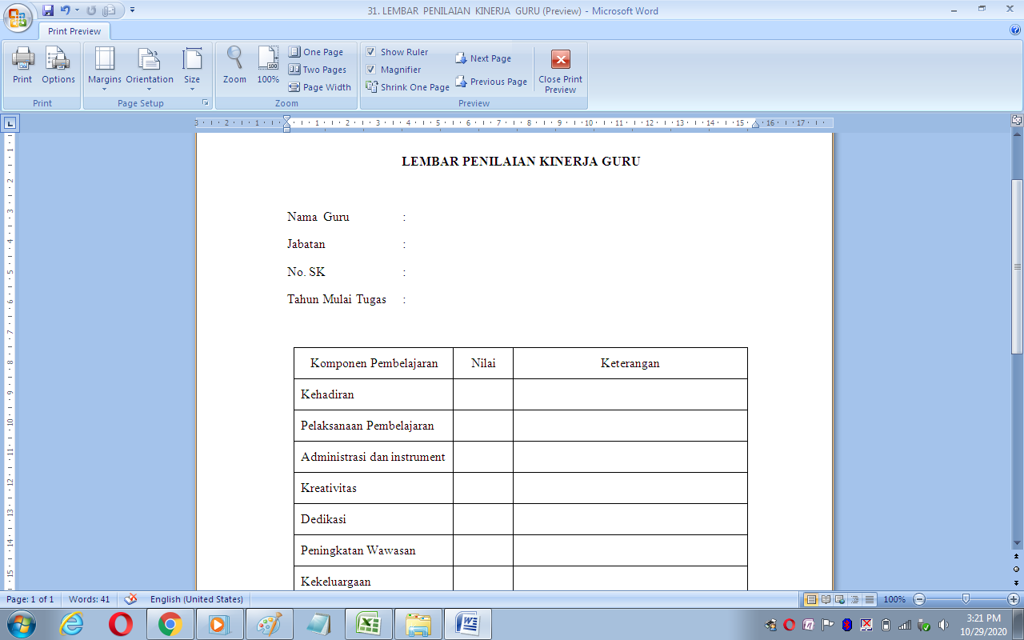Click the Save icon in Quick Access toolbar
Viewport: 1024px width, 640px height.
pos(48,10)
